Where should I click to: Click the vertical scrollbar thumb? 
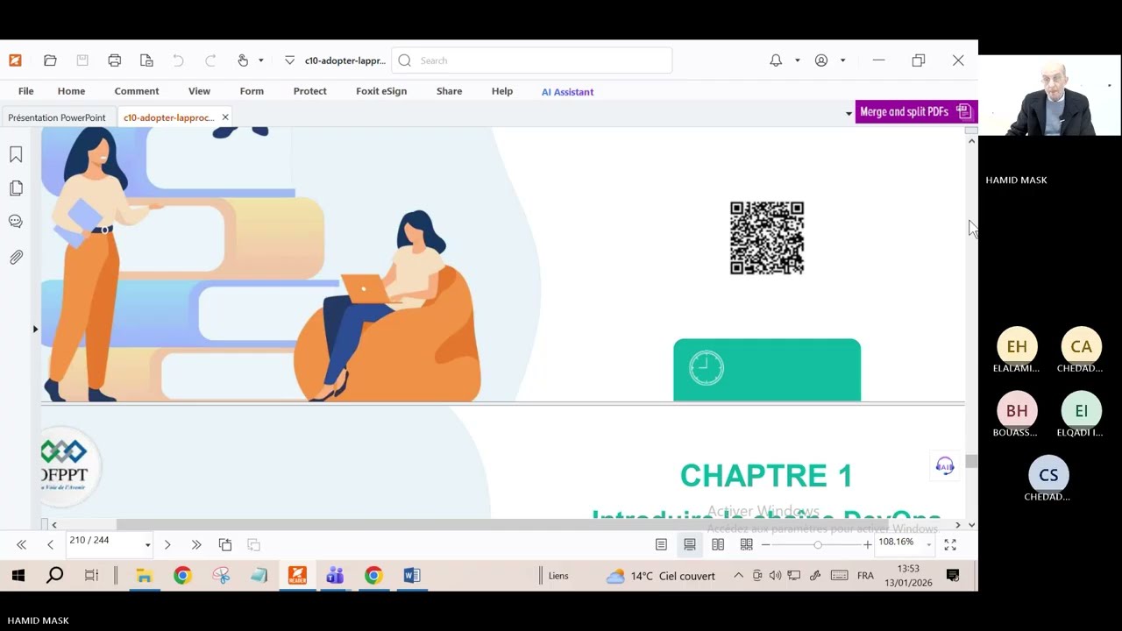click(x=971, y=461)
